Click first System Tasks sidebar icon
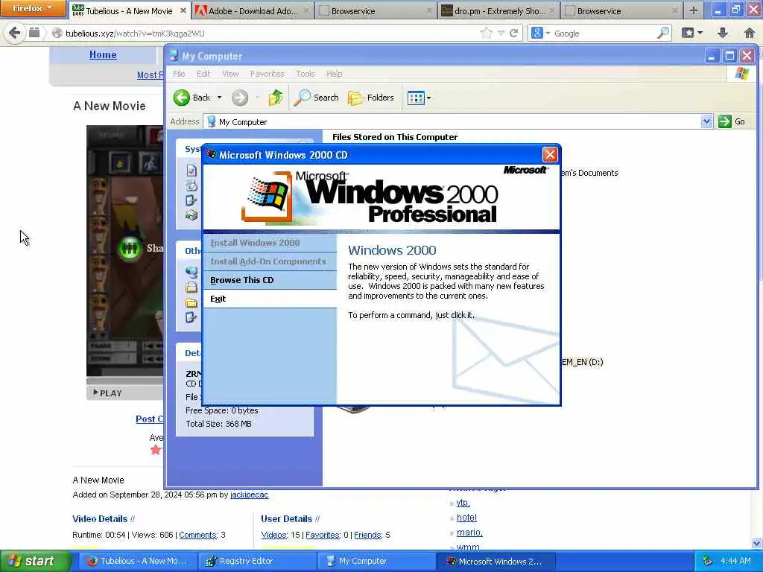The width and height of the screenshot is (763, 572). pos(191,171)
